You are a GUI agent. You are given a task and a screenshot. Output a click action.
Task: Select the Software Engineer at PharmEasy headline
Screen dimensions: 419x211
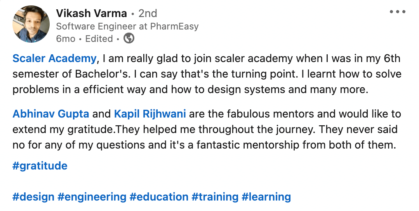[127, 26]
